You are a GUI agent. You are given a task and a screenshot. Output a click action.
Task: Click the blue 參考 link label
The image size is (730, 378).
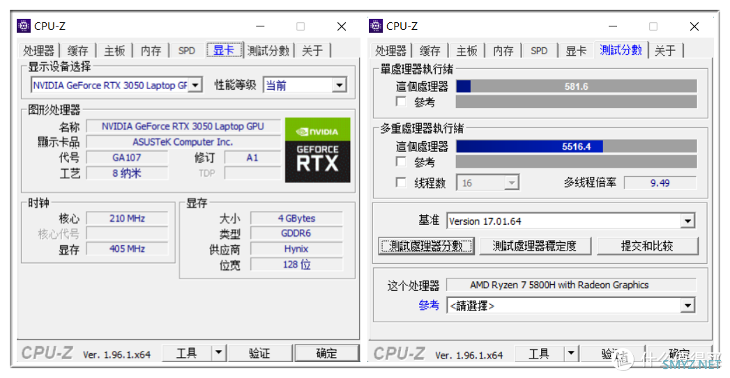[x=429, y=305]
